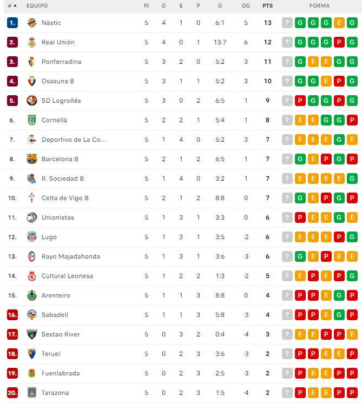This screenshot has width=362, height=403.
Task: Click the Fuenlabrada team crest
Action: pyautogui.click(x=32, y=373)
